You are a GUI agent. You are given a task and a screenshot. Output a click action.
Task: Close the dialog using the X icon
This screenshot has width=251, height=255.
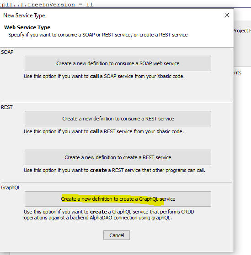tap(227, 15)
